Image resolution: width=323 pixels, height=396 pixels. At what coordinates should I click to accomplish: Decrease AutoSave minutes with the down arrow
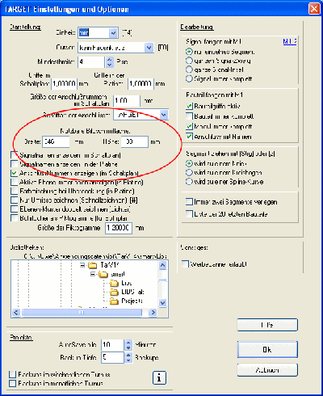(x=128, y=347)
